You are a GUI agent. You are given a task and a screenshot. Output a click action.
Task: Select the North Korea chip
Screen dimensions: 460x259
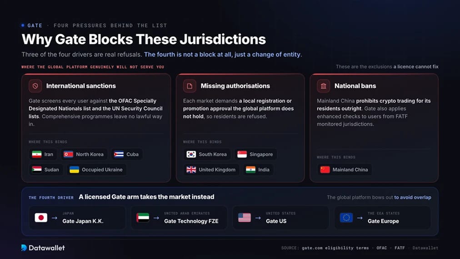pyautogui.click(x=84, y=154)
